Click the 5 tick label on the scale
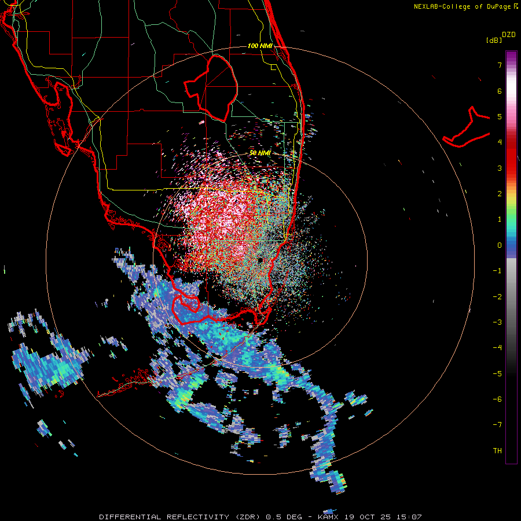 tap(500, 116)
